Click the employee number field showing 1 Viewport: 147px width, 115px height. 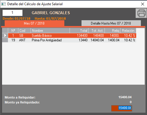click(13, 13)
